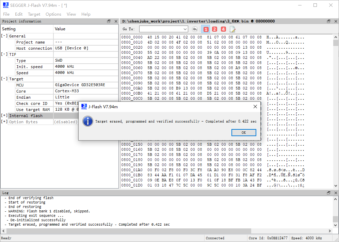Click the Setting column header

pos(27,29)
